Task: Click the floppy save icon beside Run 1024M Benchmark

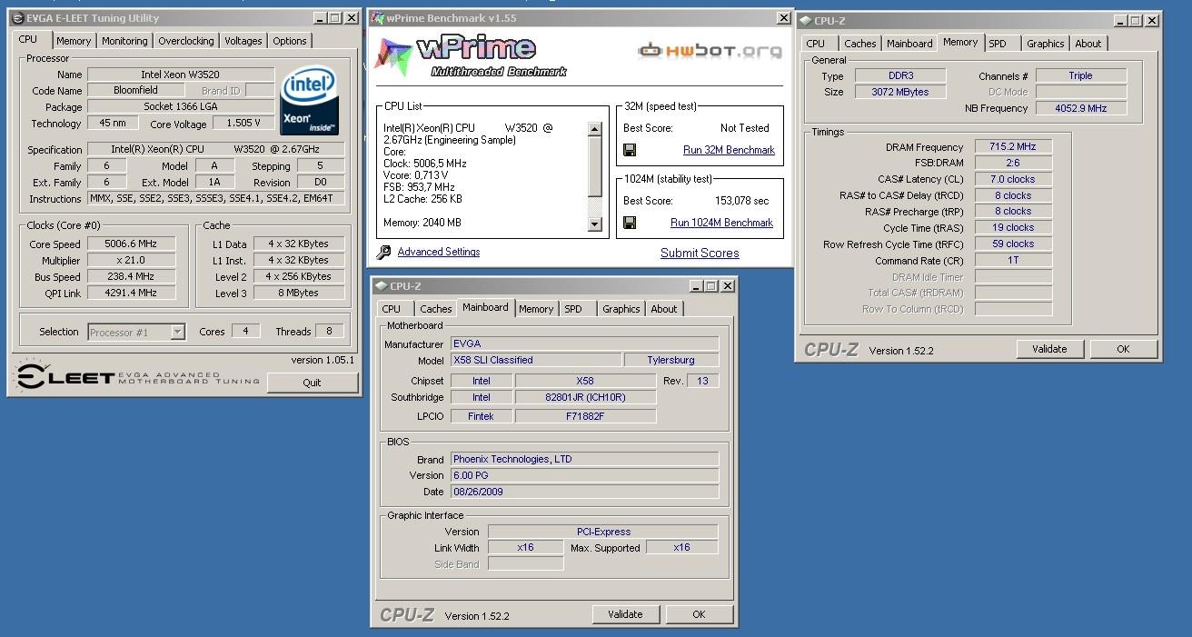Action: pyautogui.click(x=630, y=223)
